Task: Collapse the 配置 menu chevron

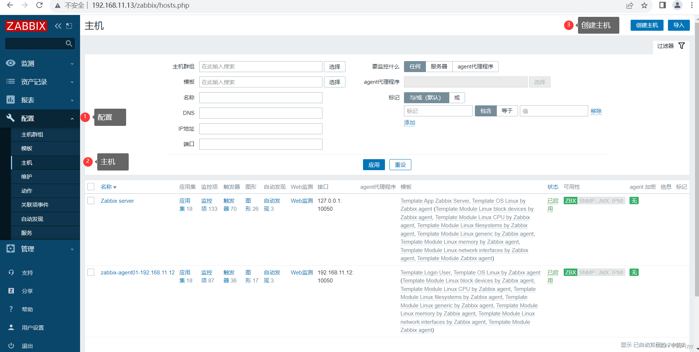Action: tap(72, 119)
